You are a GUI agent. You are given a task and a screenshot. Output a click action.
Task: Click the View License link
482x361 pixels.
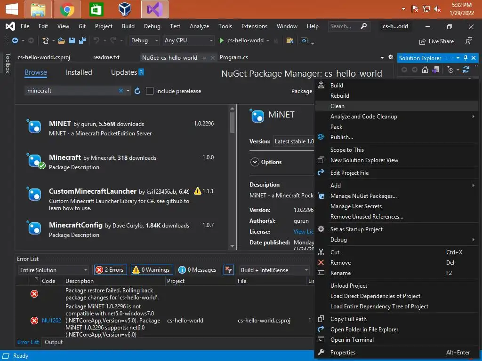304,232
